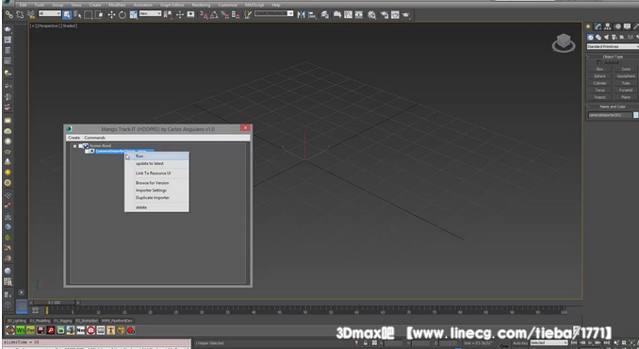Switch to the Hierarchy command panel tab
639x349 pixels.
[608, 26]
